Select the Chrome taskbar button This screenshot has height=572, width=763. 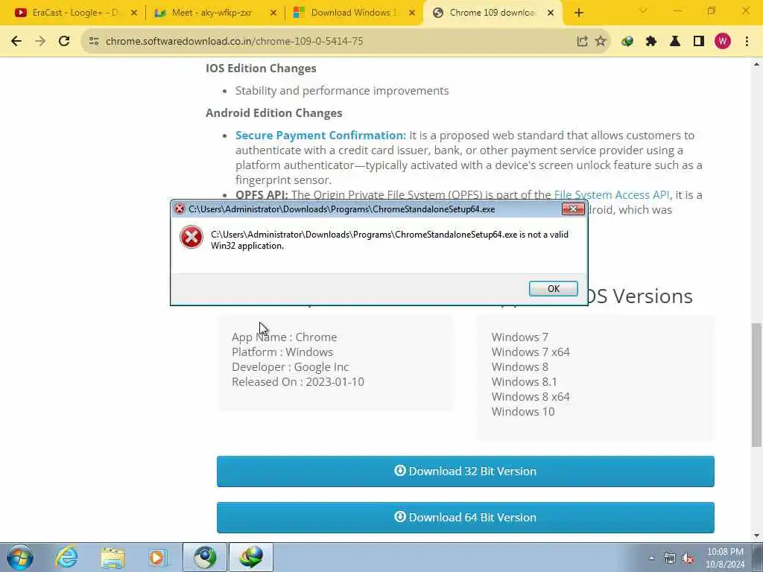(205, 557)
